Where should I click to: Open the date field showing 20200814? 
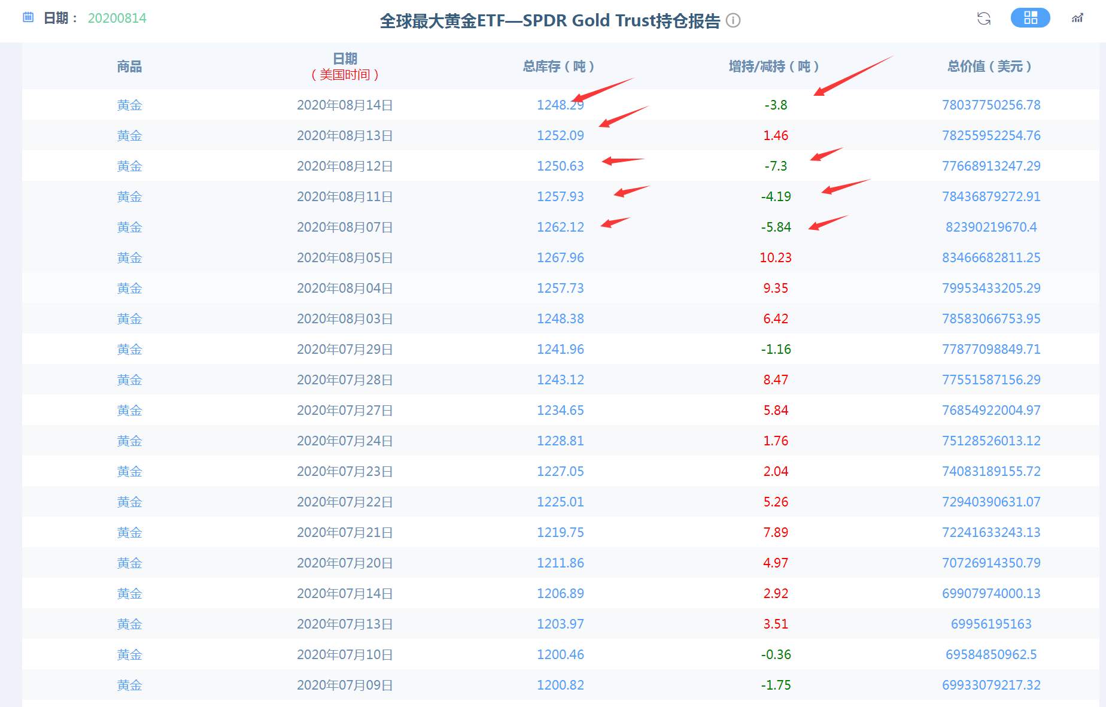pyautogui.click(x=117, y=18)
